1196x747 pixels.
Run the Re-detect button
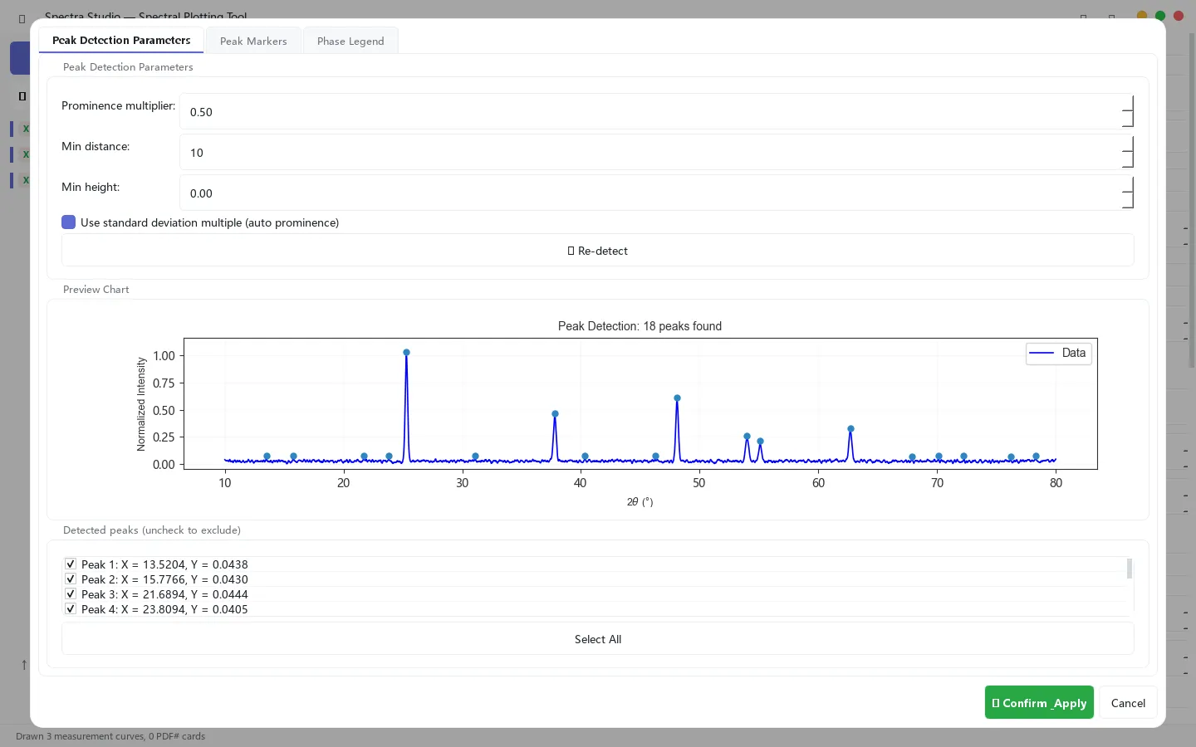(x=598, y=251)
